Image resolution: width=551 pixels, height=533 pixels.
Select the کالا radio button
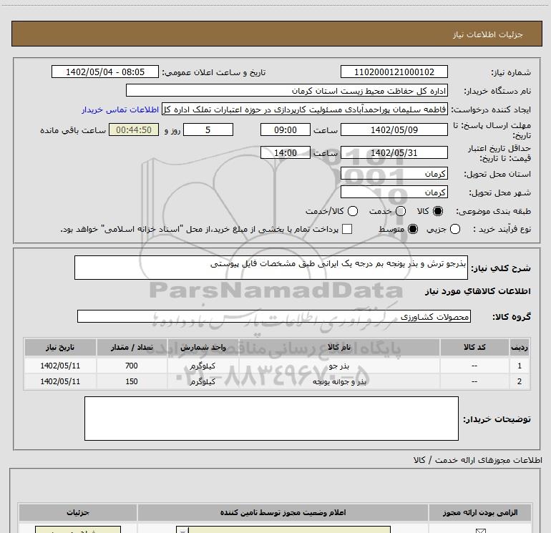coord(438,211)
